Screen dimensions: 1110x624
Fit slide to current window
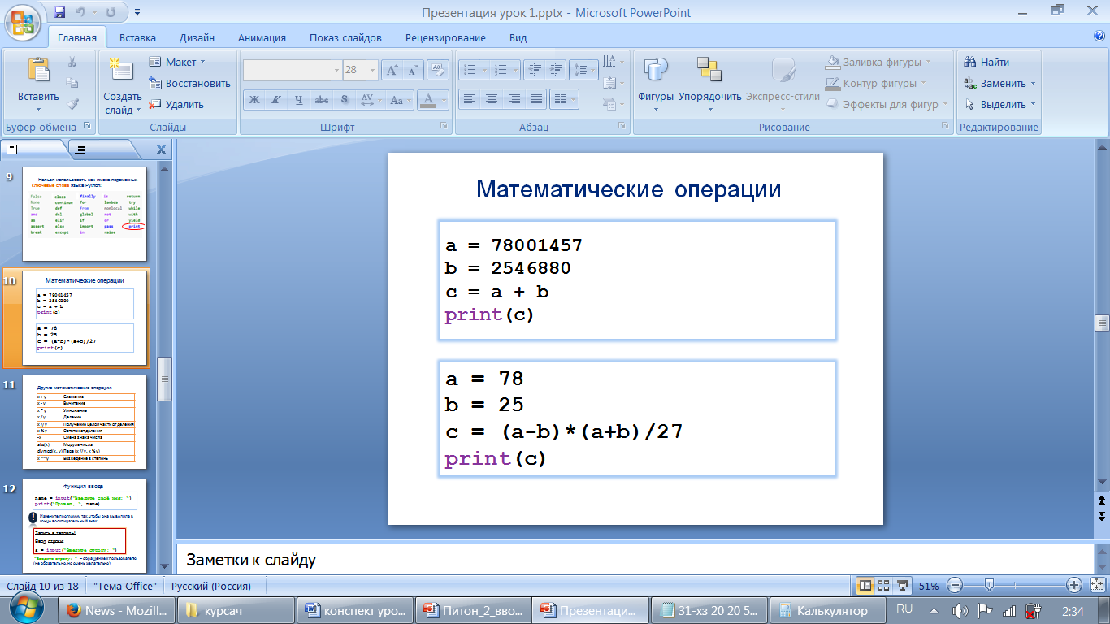[1098, 585]
